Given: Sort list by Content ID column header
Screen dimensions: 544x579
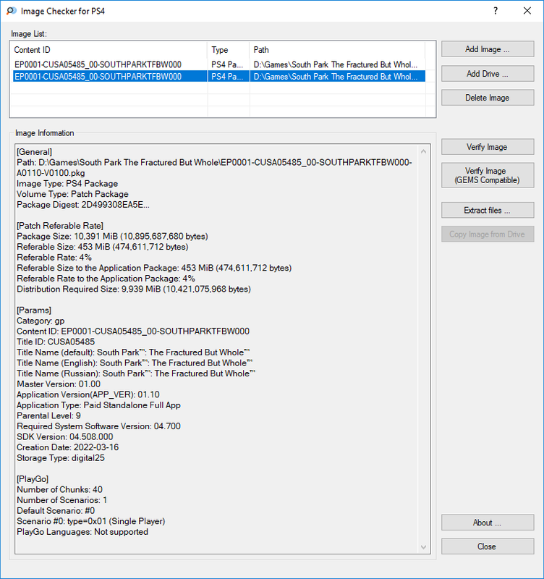Looking at the screenshot, I should pos(109,50).
